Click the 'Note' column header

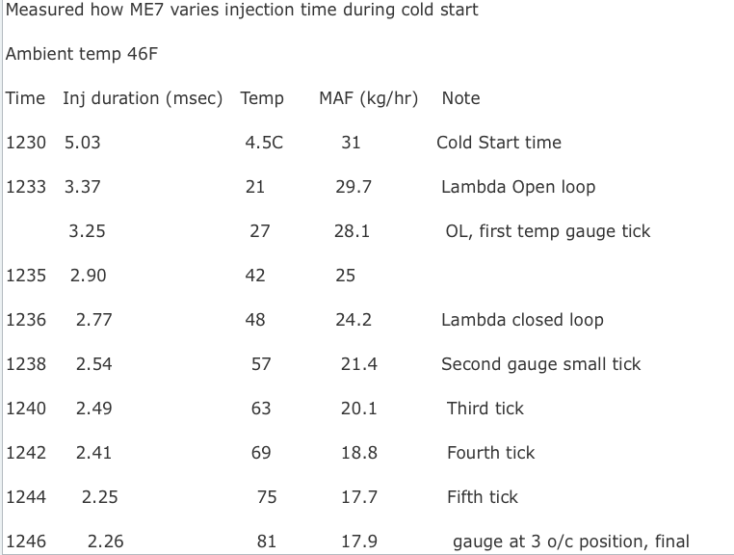[x=460, y=98]
